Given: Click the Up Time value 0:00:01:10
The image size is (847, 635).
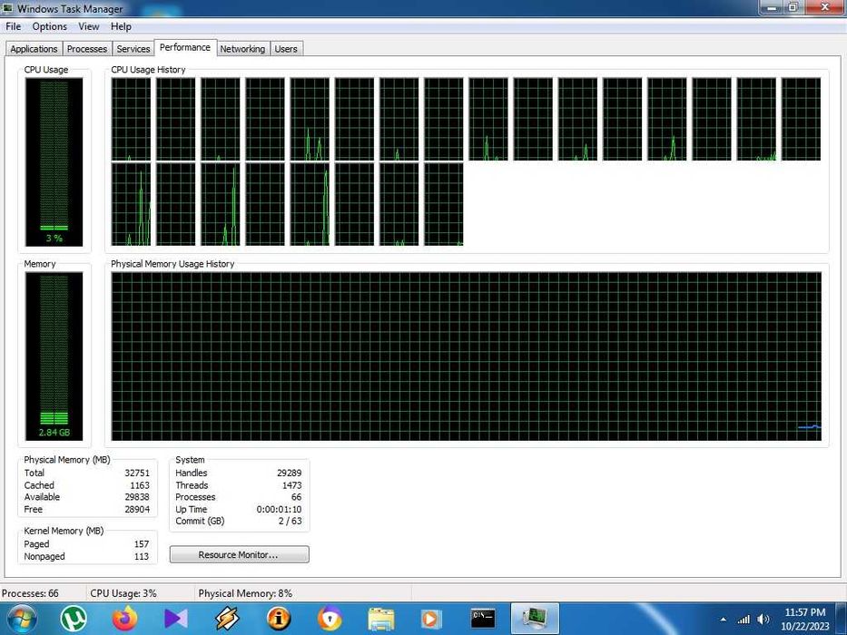Looking at the screenshot, I should pos(280,509).
